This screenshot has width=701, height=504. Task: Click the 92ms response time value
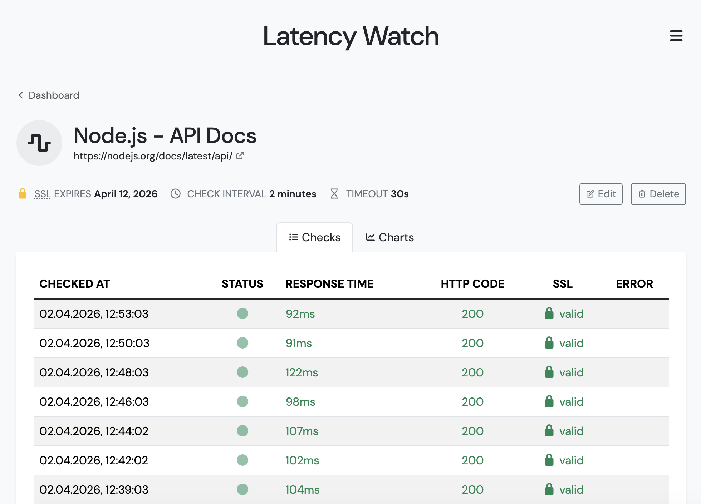pyautogui.click(x=300, y=313)
